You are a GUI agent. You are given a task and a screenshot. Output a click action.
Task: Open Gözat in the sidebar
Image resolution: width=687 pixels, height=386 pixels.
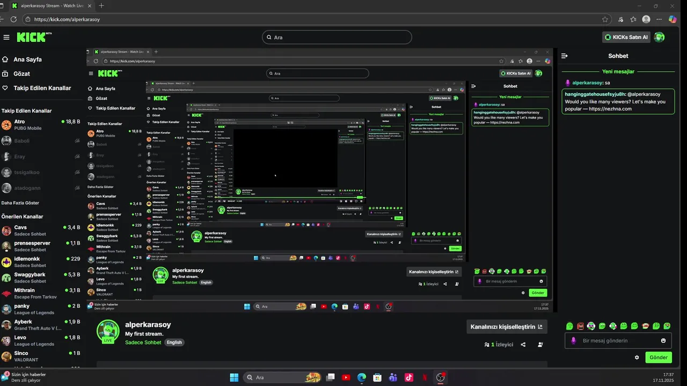[21, 74]
